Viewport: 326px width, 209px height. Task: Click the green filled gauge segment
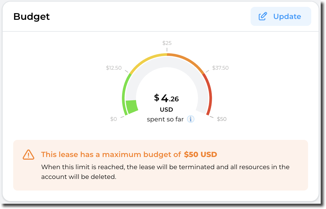132,106
